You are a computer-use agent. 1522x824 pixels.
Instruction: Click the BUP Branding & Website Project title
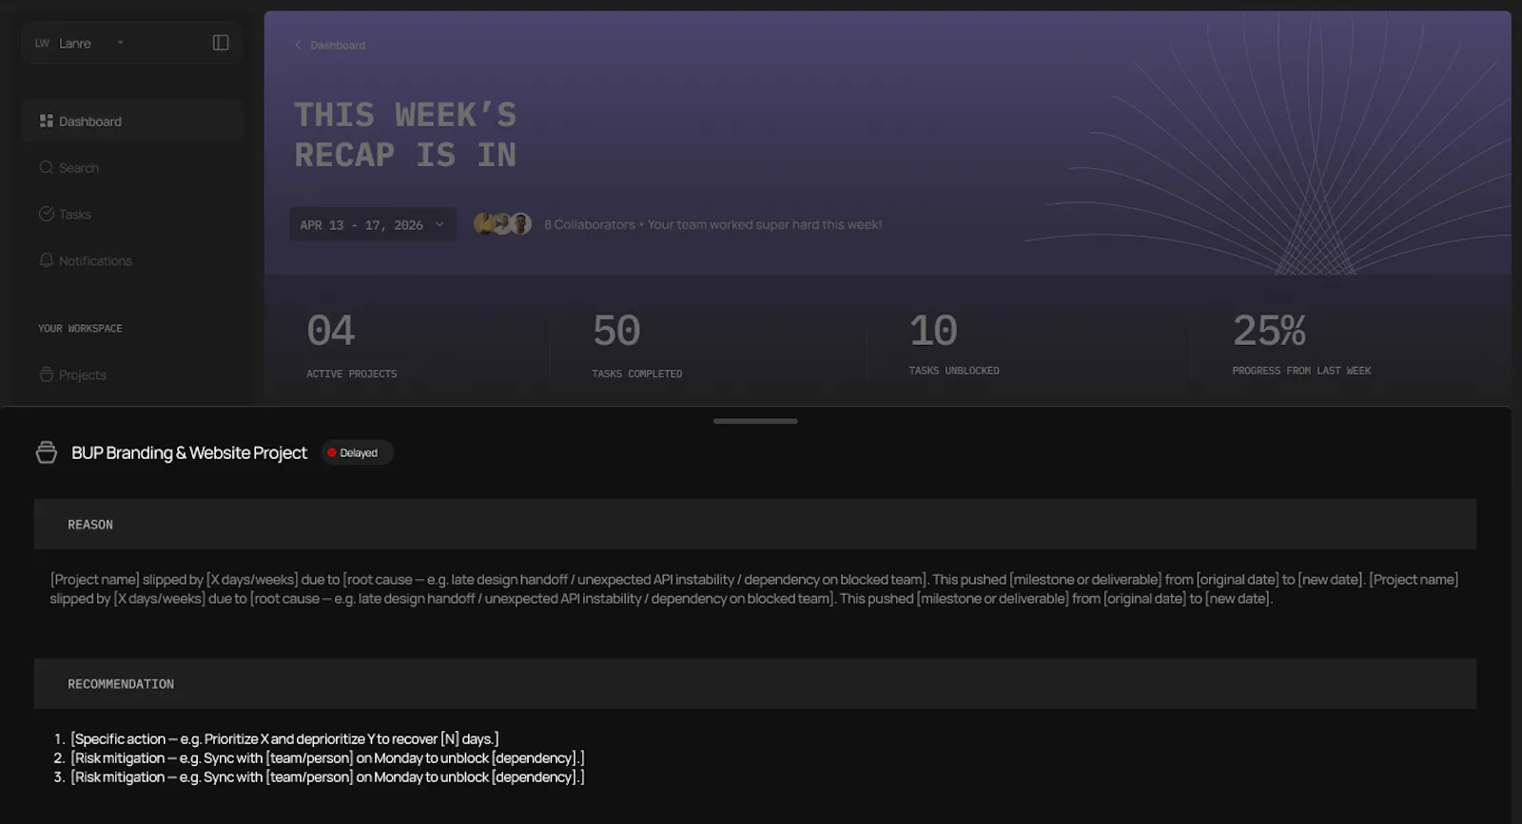click(x=189, y=452)
